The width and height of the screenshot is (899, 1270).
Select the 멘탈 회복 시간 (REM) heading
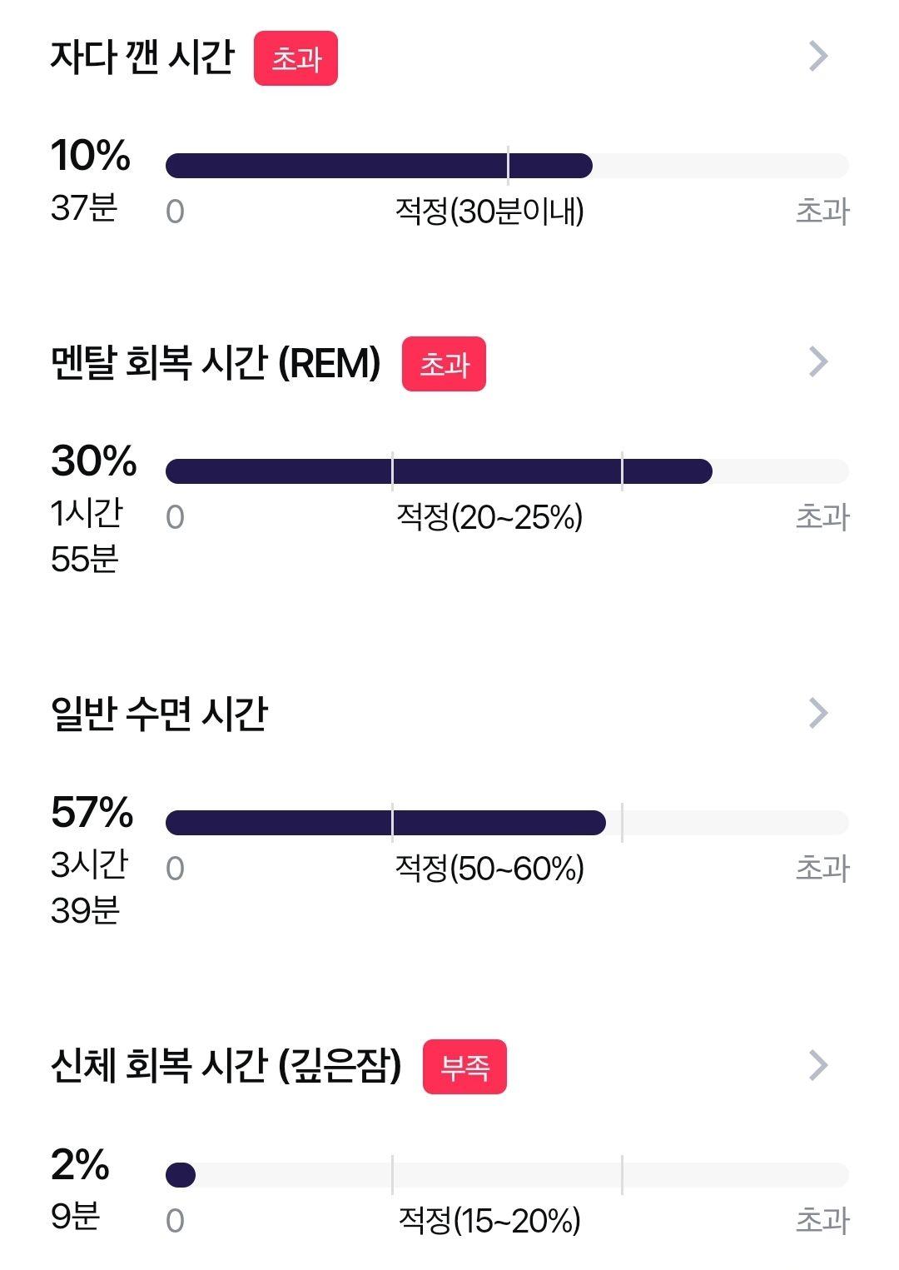pyautogui.click(x=216, y=363)
